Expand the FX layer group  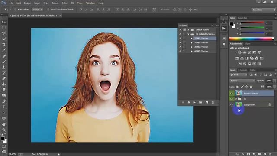tap(236, 99)
